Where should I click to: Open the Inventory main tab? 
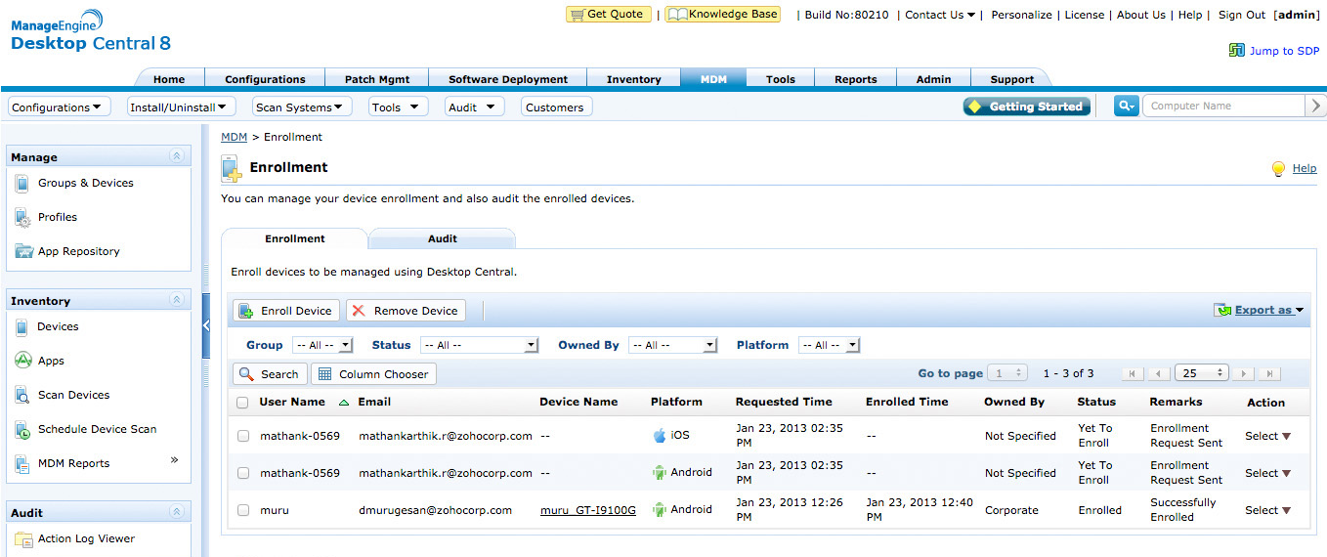tap(633, 79)
